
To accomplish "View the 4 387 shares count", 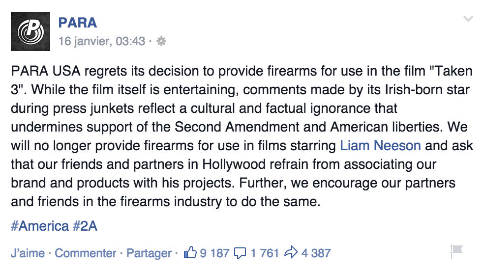I will pyautogui.click(x=316, y=253).
